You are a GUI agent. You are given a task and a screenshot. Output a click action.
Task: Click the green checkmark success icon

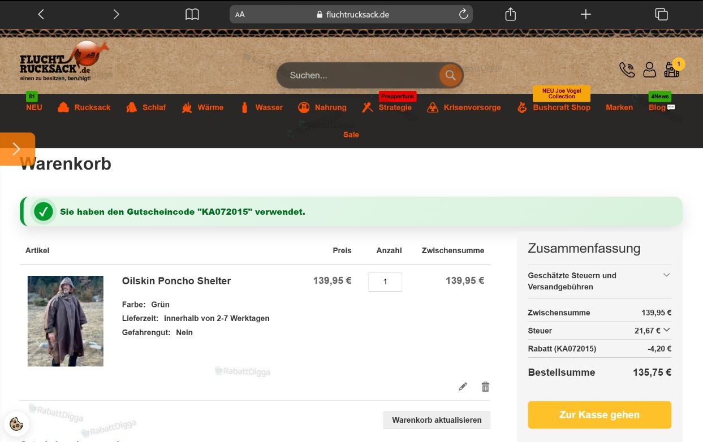[44, 212]
